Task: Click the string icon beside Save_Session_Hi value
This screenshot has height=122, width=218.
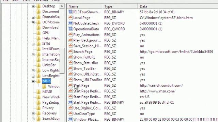Action: tap(71, 46)
